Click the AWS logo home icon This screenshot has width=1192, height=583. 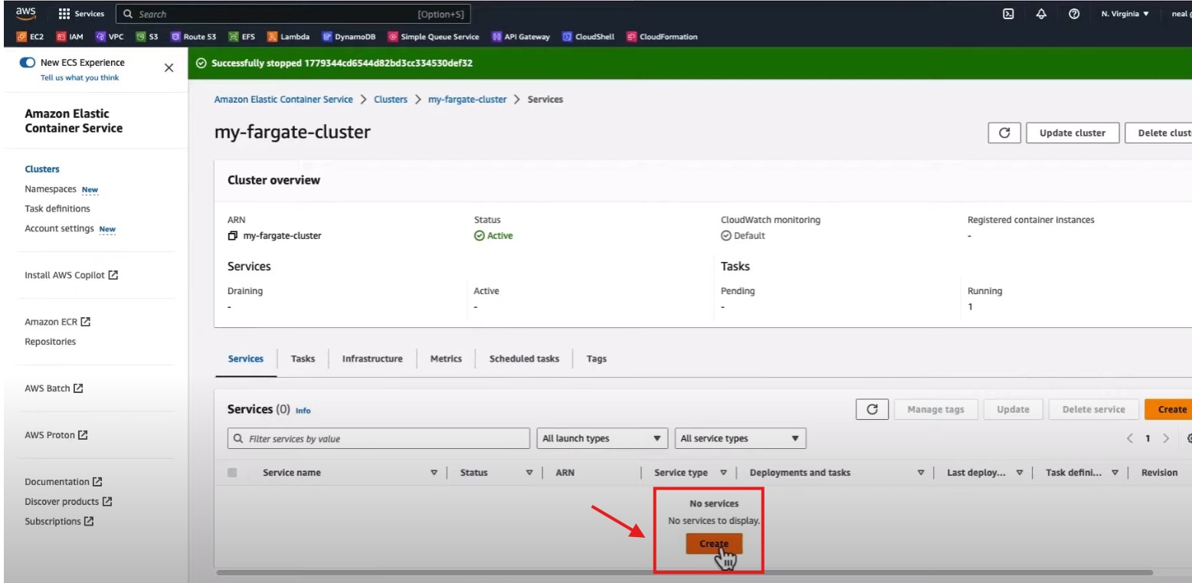click(x=25, y=14)
